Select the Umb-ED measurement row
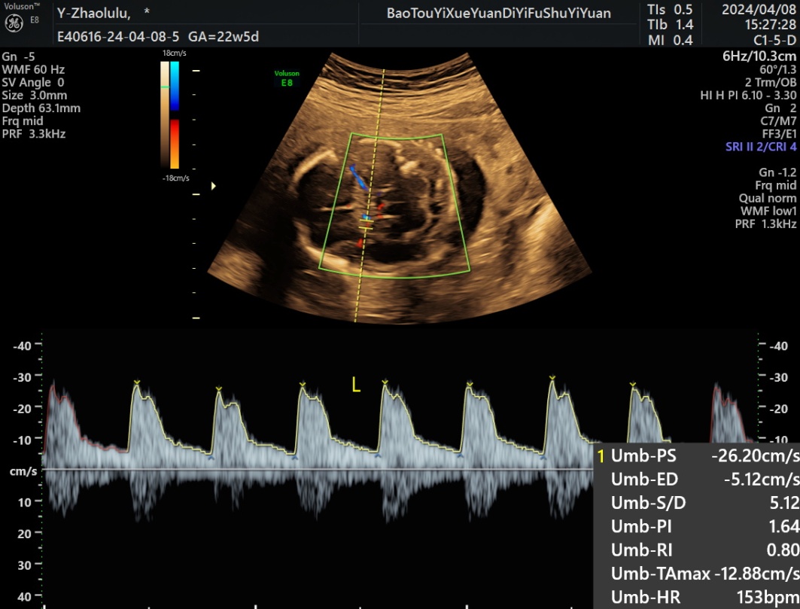800x609 pixels. coord(696,480)
